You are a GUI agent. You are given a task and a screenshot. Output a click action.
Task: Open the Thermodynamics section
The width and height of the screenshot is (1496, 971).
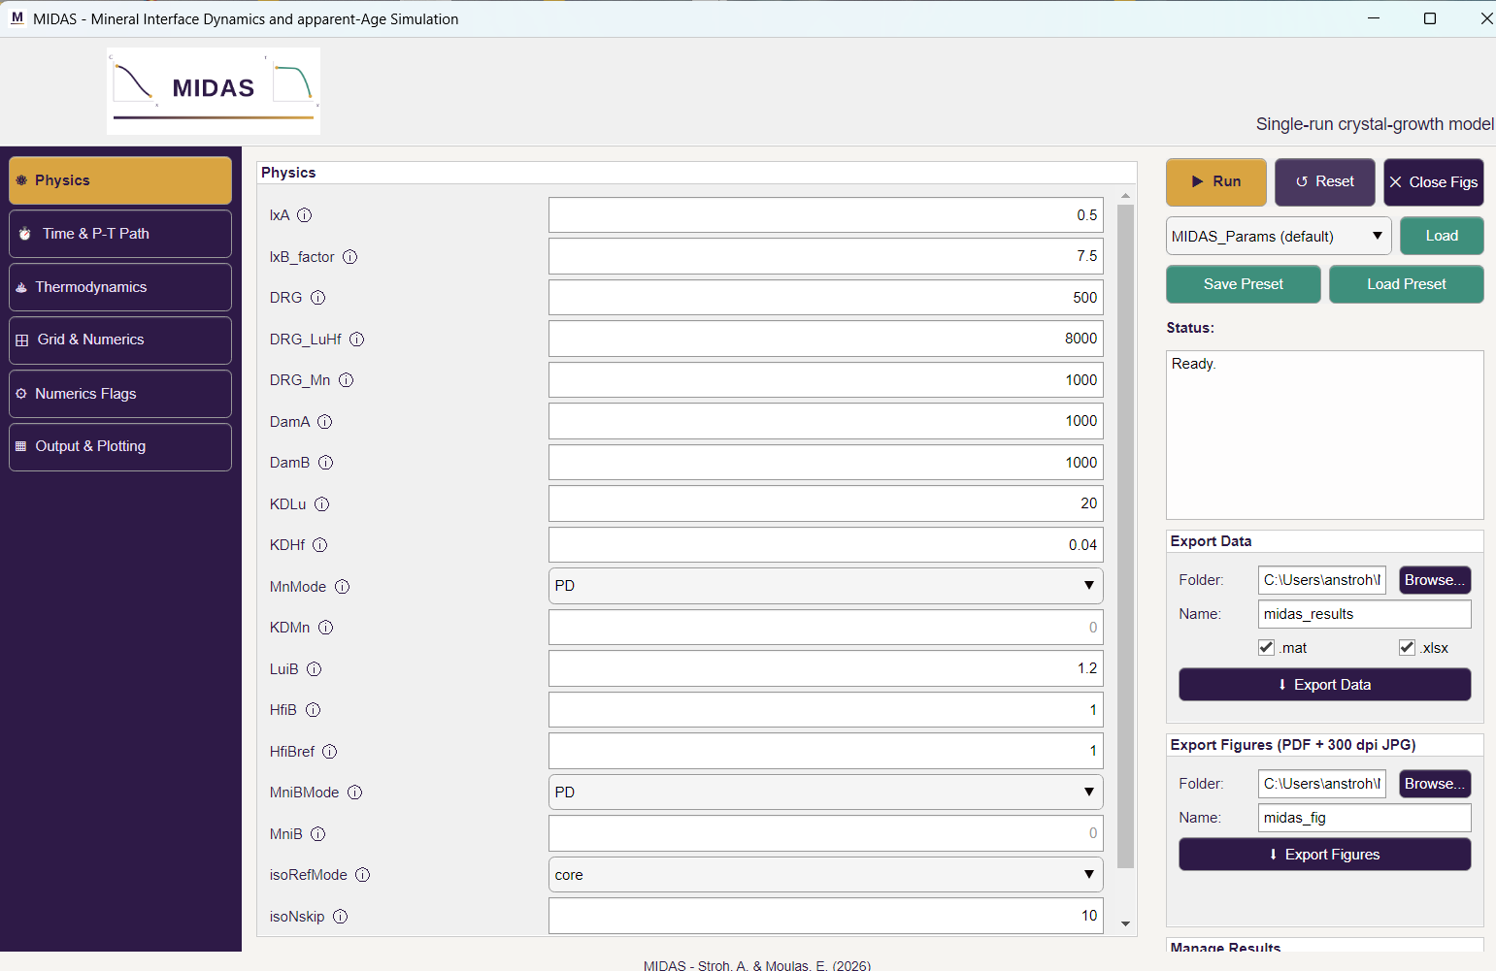click(x=120, y=287)
